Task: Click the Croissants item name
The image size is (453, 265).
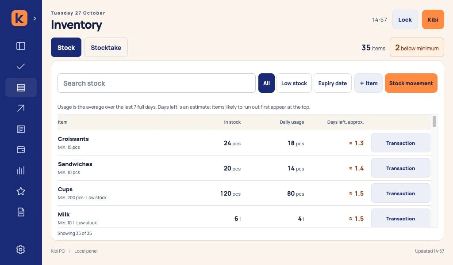Action: tap(73, 139)
